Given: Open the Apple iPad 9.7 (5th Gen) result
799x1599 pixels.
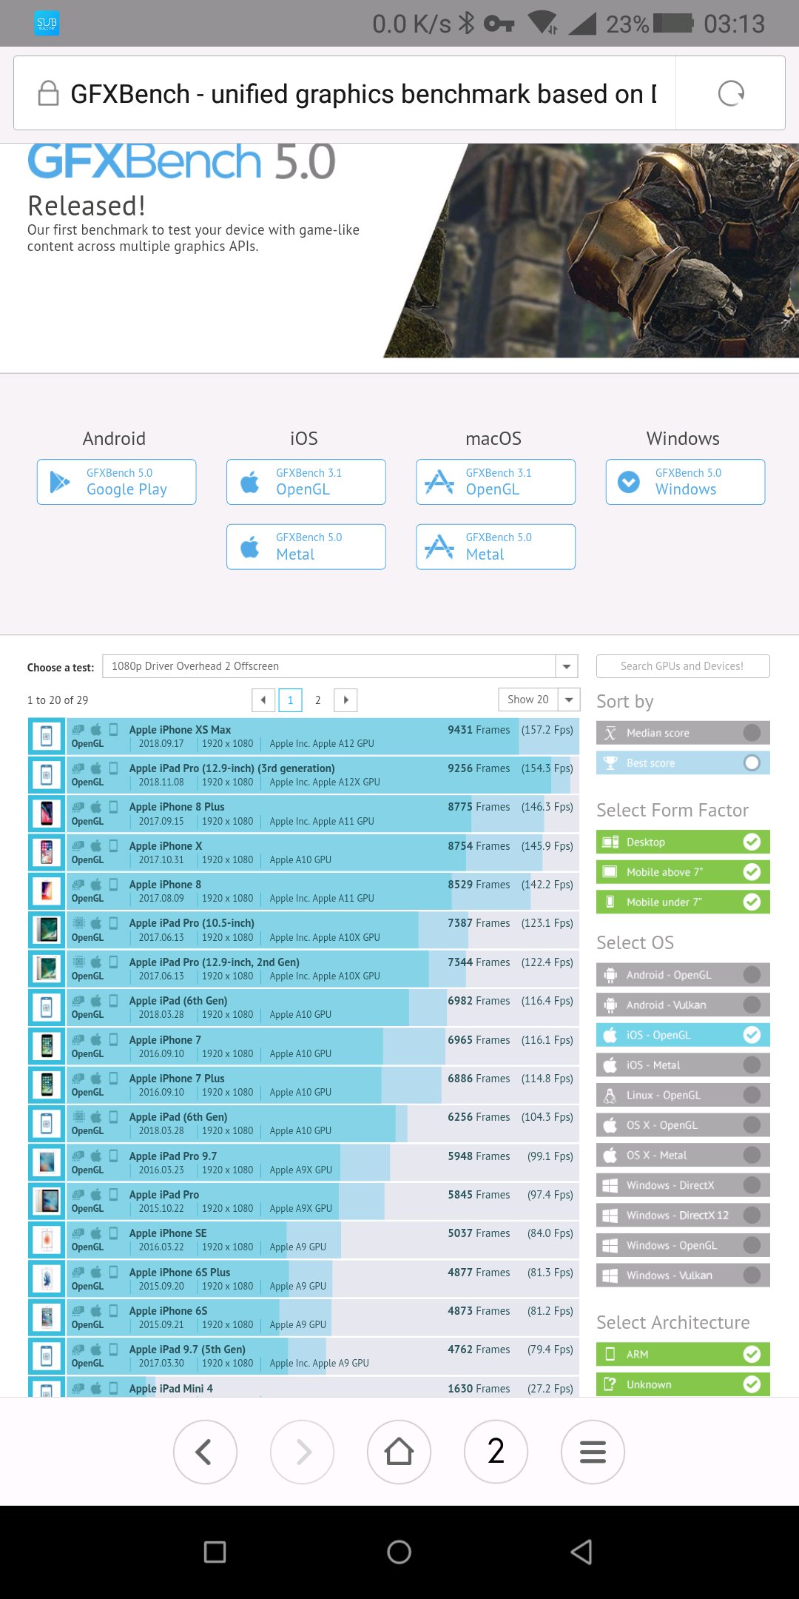Looking at the screenshot, I should [303, 1356].
